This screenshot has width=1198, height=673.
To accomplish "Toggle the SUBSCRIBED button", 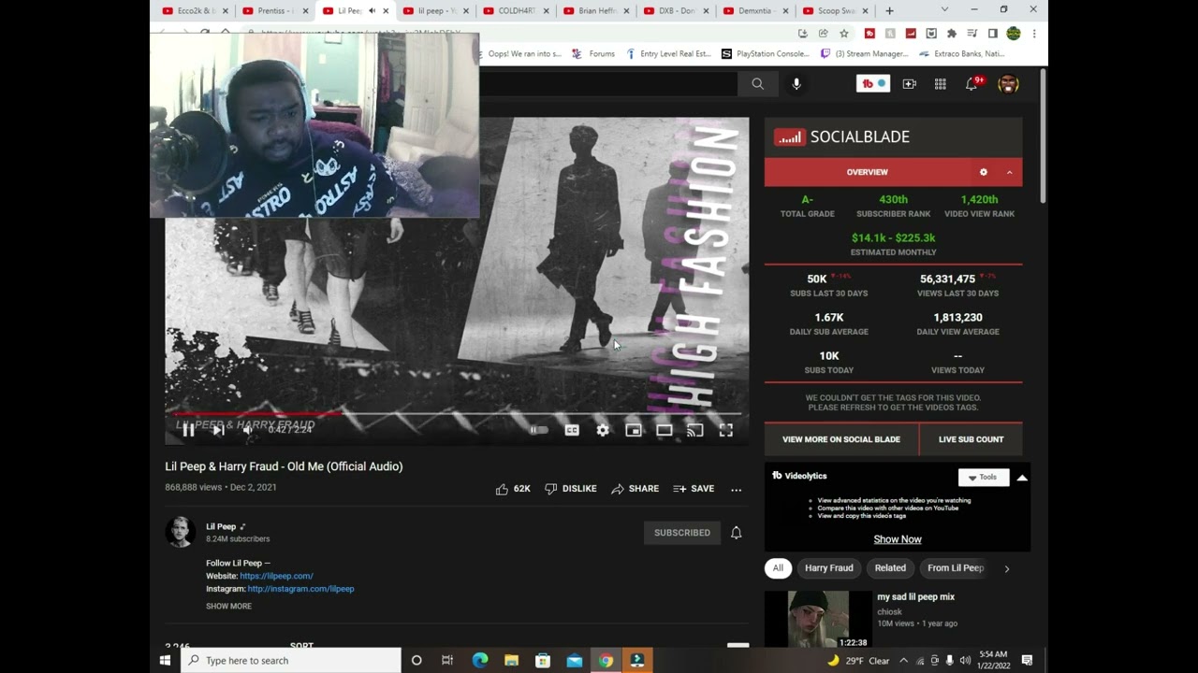I will (x=682, y=533).
